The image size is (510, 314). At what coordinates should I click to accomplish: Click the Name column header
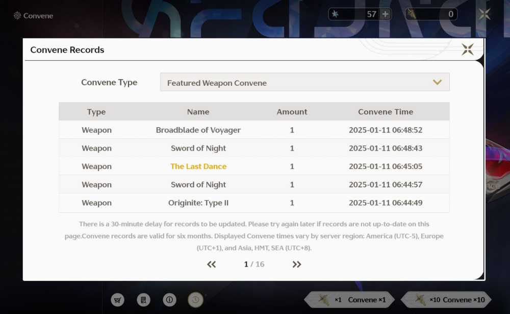pos(198,112)
